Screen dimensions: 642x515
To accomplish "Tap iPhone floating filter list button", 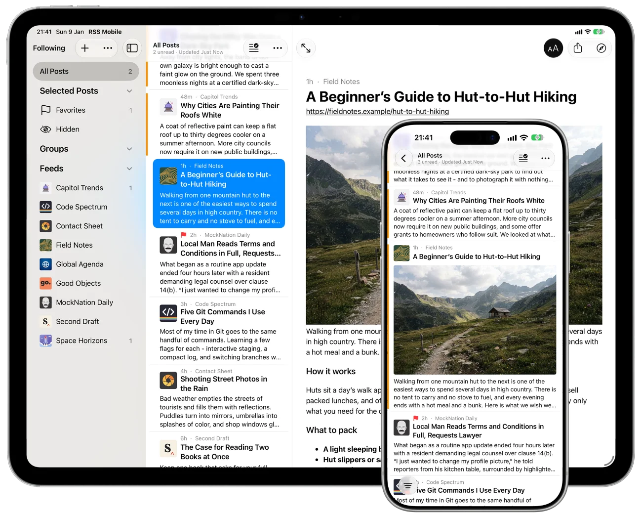I will pyautogui.click(x=408, y=486).
